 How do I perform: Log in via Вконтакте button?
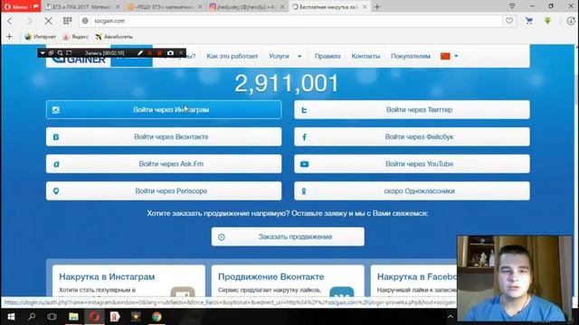(164, 136)
